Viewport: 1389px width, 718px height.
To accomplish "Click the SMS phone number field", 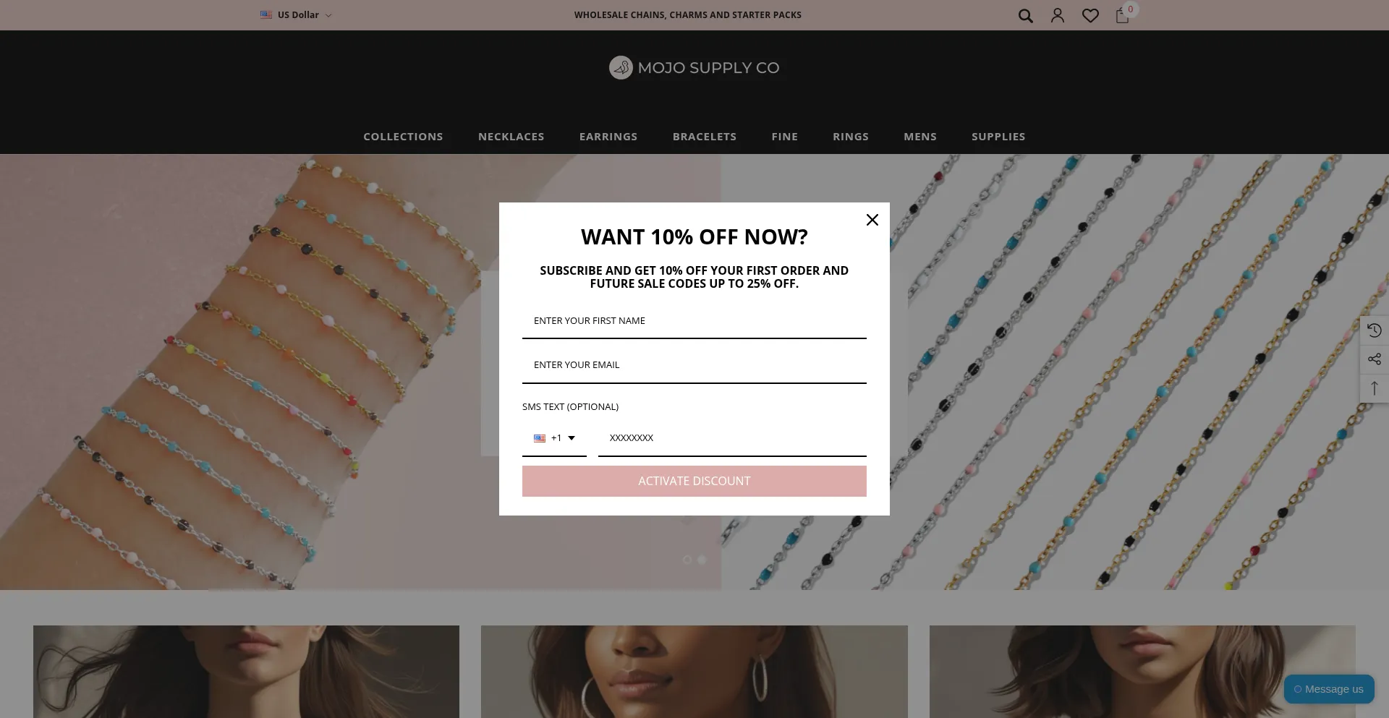I will pos(732,438).
